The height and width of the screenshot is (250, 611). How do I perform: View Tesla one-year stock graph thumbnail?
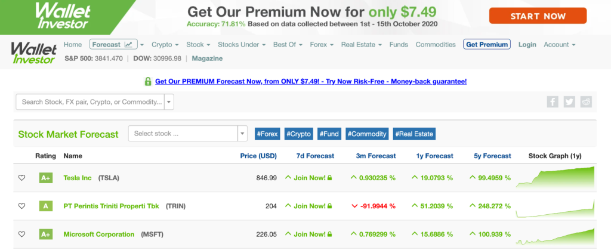click(x=555, y=177)
